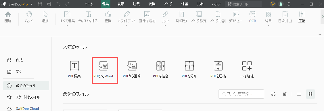Select the ハンド hand tool
Screen dimensions: 324x111
(x=29, y=17)
